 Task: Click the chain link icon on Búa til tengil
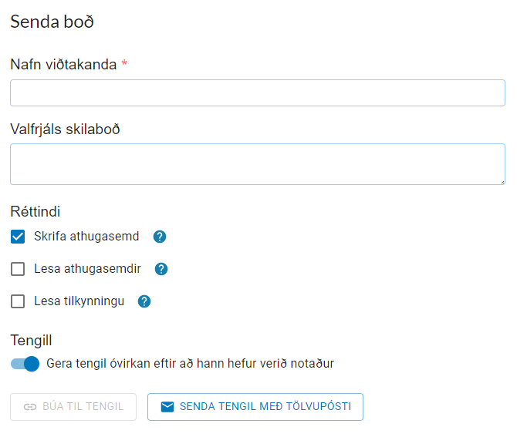(30, 407)
